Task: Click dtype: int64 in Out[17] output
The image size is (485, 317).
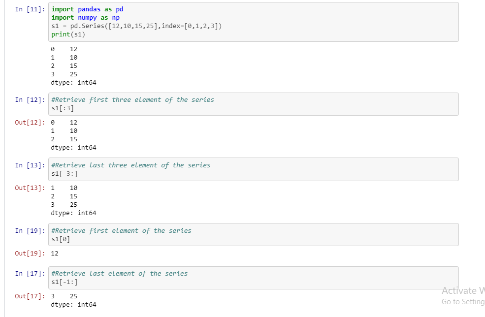Action: 74,305
